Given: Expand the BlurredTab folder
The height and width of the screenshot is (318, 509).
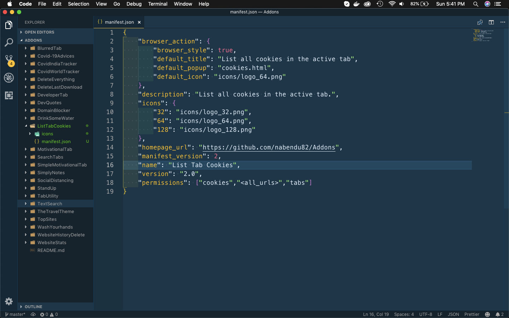Looking at the screenshot, I should pos(55,48).
